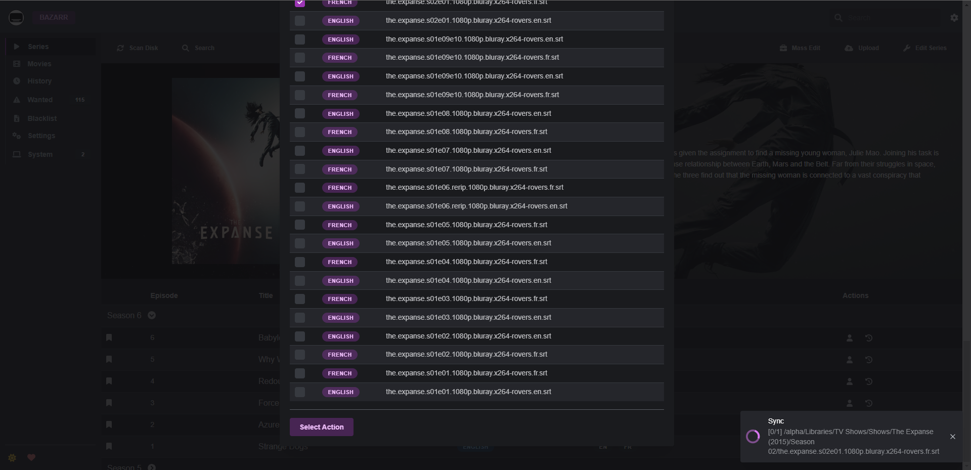Open the Blacklist page
This screenshot has height=470, width=971.
[x=42, y=118]
